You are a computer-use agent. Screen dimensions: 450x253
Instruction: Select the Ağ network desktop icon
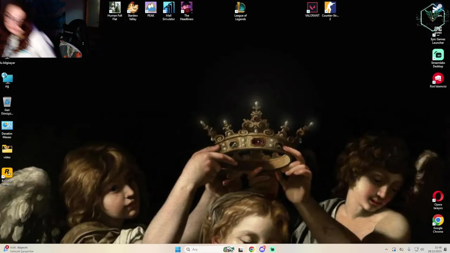pyautogui.click(x=7, y=80)
